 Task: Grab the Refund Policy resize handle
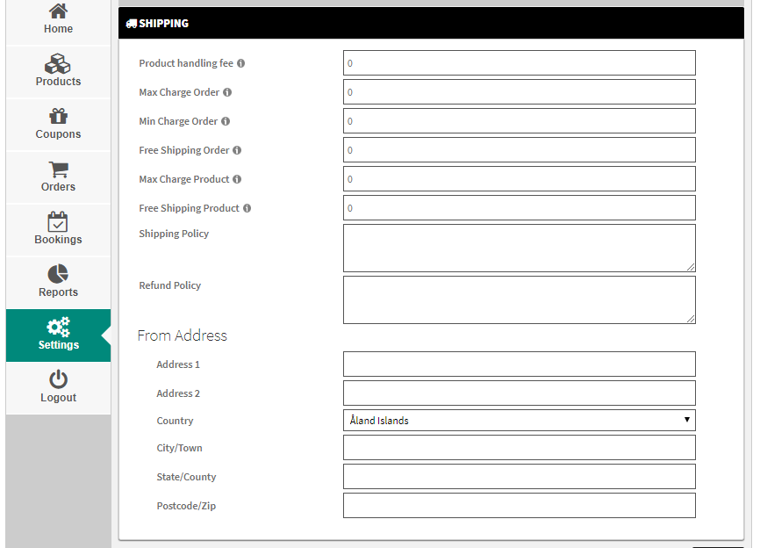coord(691,319)
